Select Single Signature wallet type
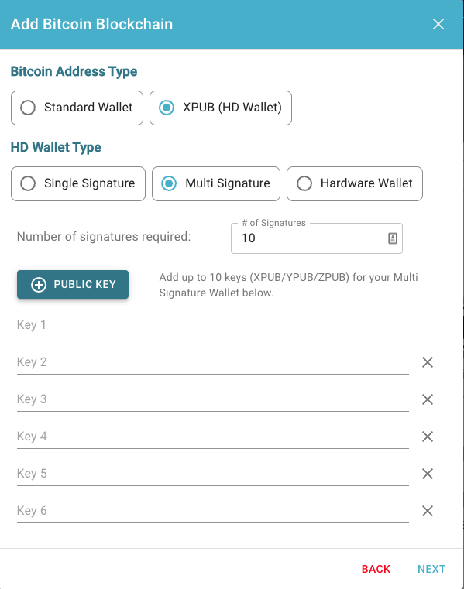Viewport: 464px width, 589px height. click(x=78, y=183)
